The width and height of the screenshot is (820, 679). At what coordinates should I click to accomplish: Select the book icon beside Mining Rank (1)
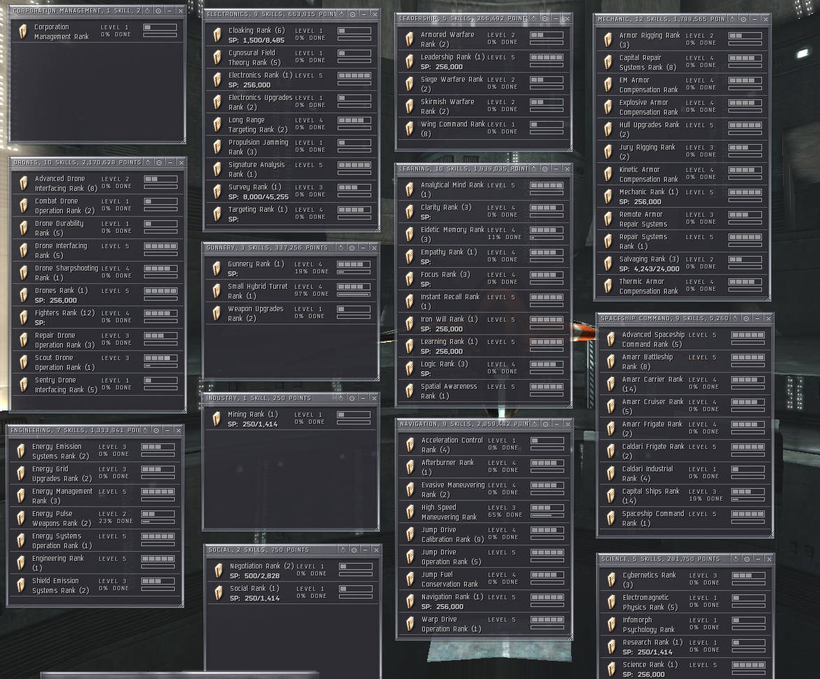click(x=217, y=418)
